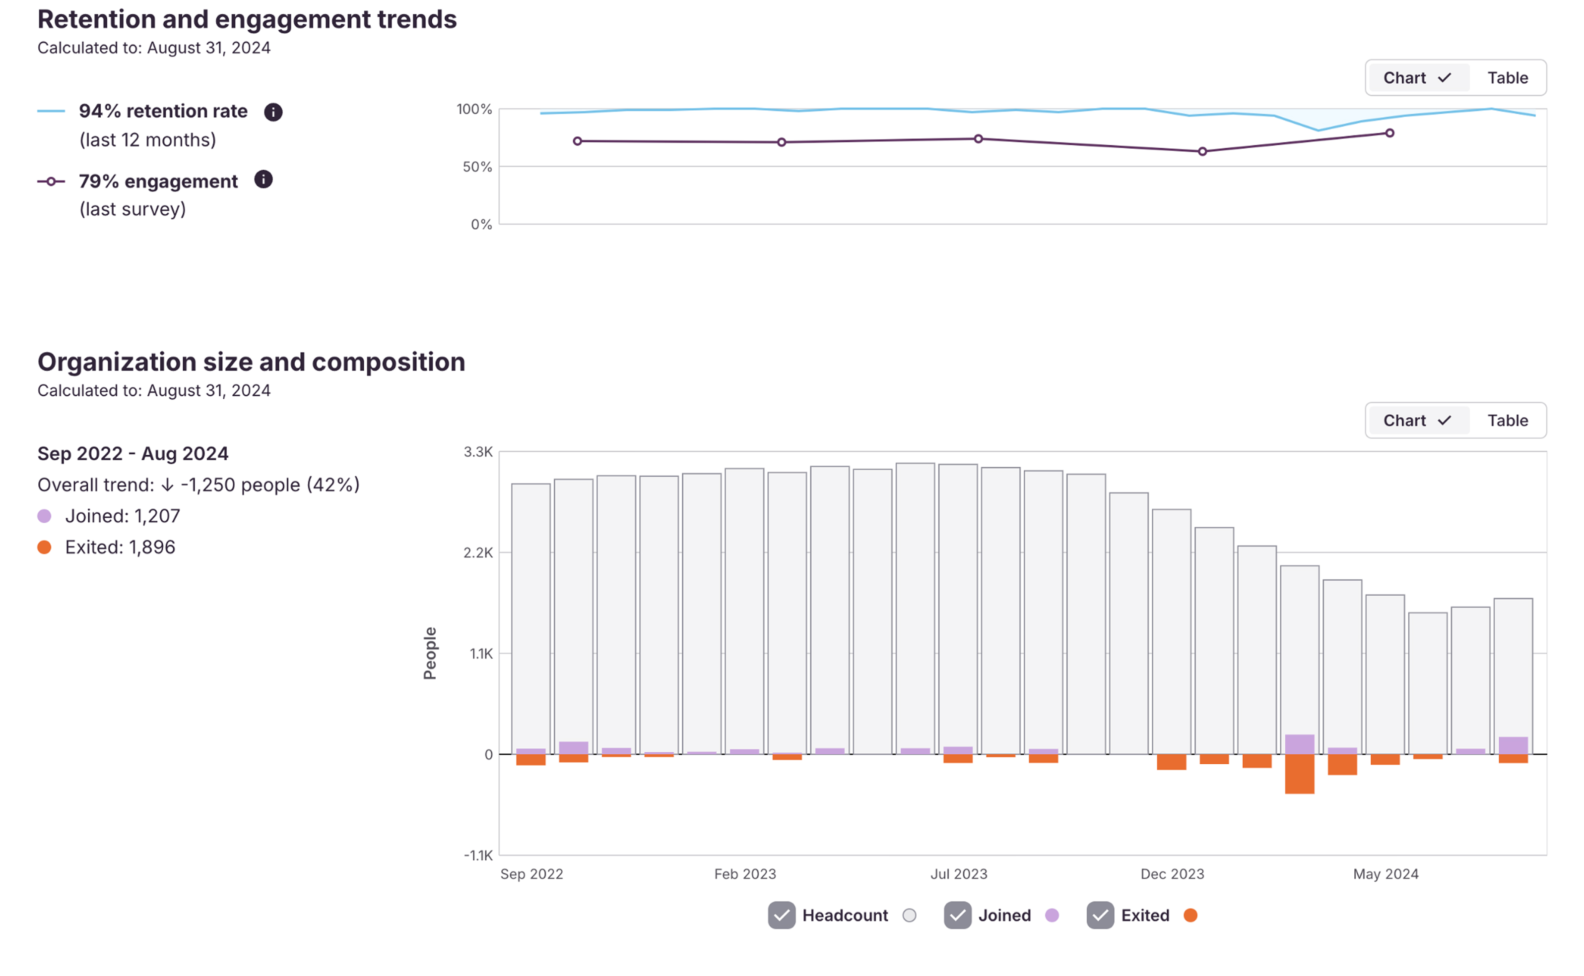
Task: Click the lowest engagement survey data point
Action: [x=1202, y=152]
